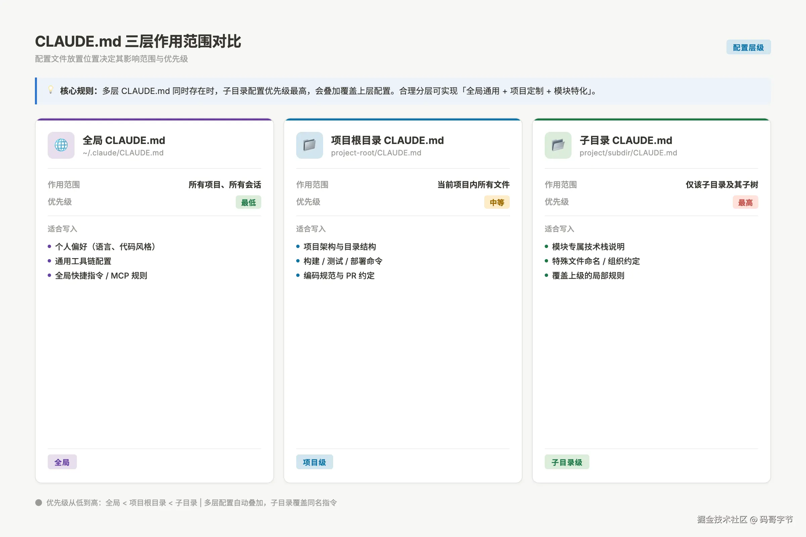Click bullet 通用工具链配置
806x537 pixels.
click(x=83, y=261)
